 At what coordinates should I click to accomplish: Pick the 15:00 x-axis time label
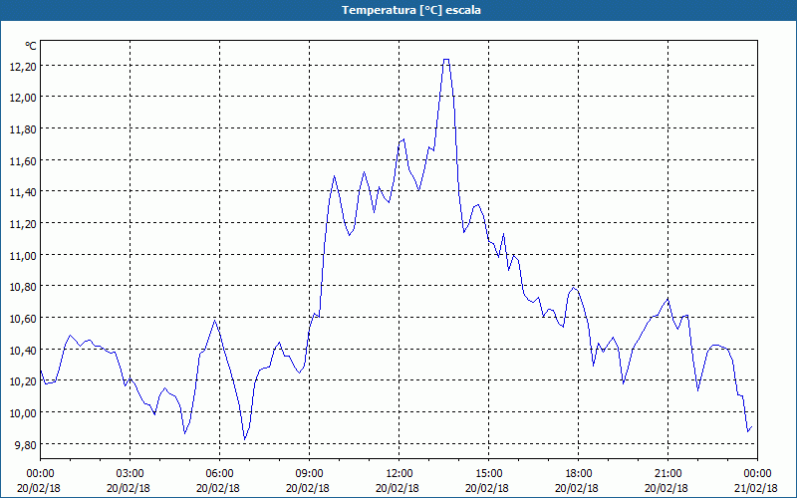coord(488,474)
